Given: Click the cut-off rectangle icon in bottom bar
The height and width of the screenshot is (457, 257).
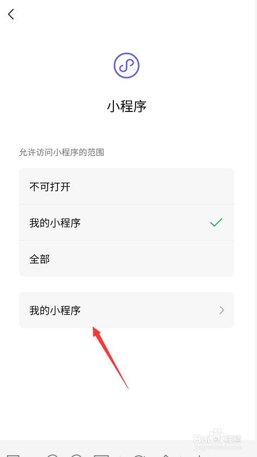Looking at the screenshot, I should tap(101, 455).
